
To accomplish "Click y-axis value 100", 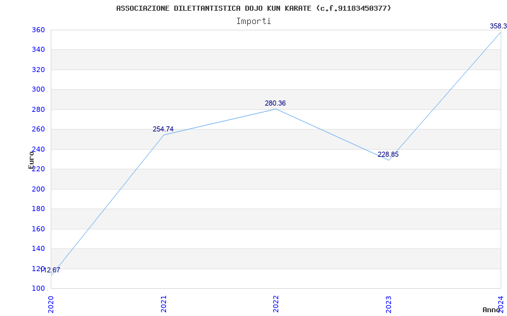I will coord(38,288).
